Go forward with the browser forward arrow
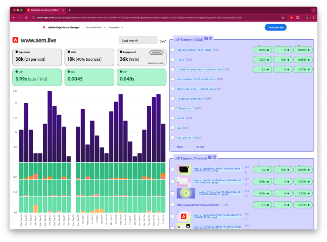This screenshot has width=327, height=242. click(20, 17)
